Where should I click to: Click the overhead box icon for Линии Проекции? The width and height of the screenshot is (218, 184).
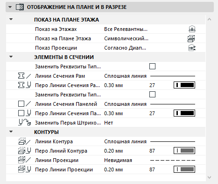(x=21, y=160)
